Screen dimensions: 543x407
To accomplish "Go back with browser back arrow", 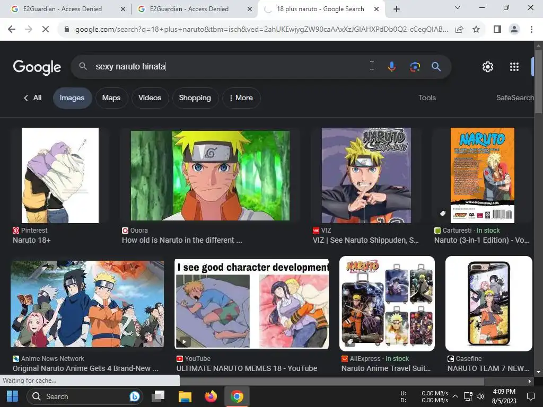I will tap(12, 29).
